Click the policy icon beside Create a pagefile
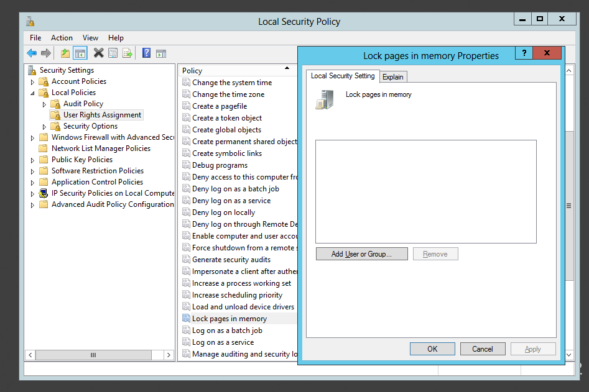This screenshot has height=392, width=589. (x=186, y=106)
